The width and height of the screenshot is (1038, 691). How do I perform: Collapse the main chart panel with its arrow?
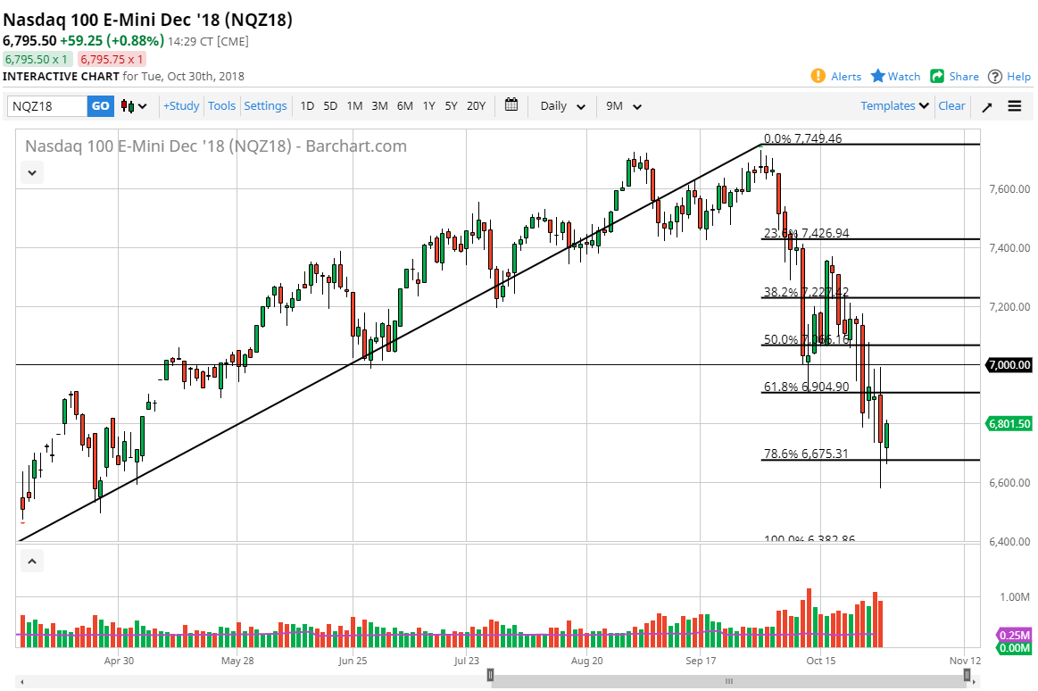[x=31, y=172]
